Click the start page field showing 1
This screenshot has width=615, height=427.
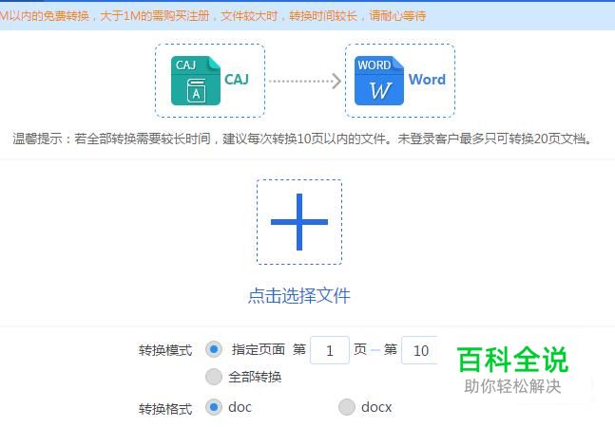coord(330,350)
